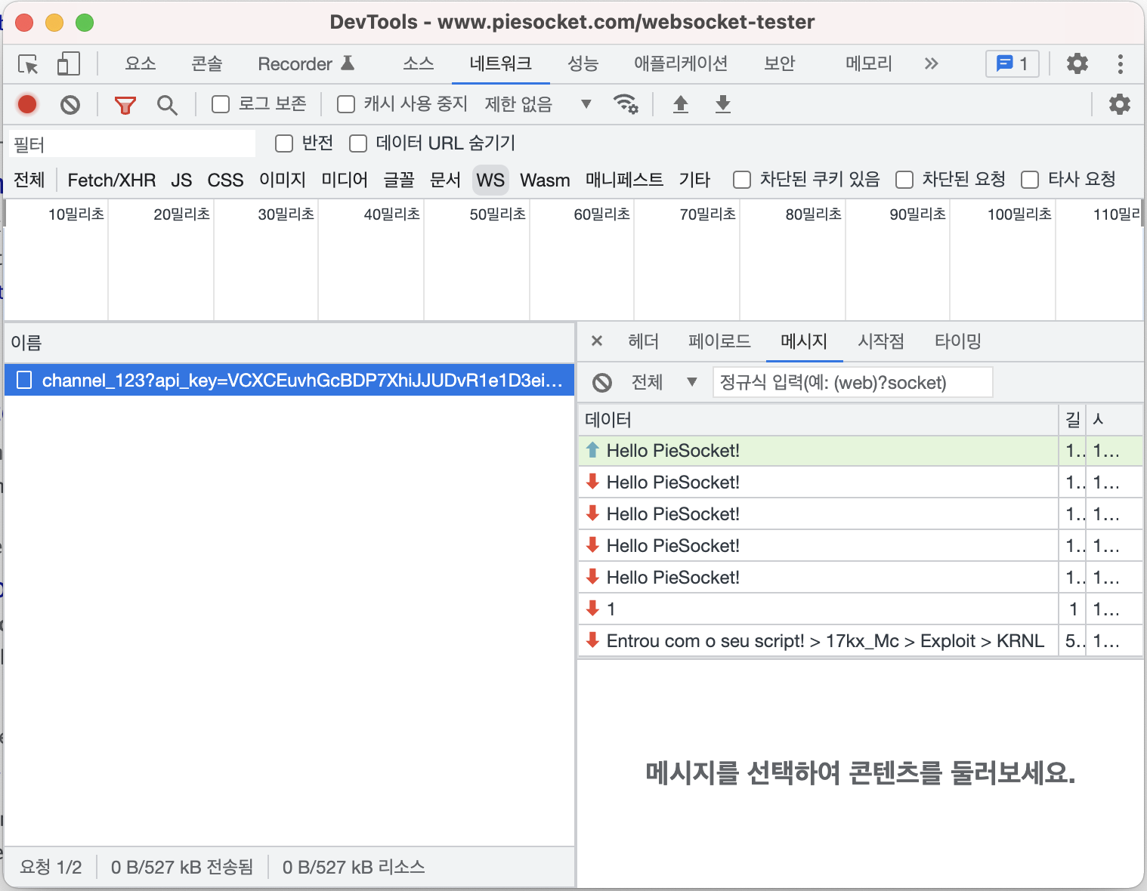Open the 애플리케이션 tab

coord(681,63)
